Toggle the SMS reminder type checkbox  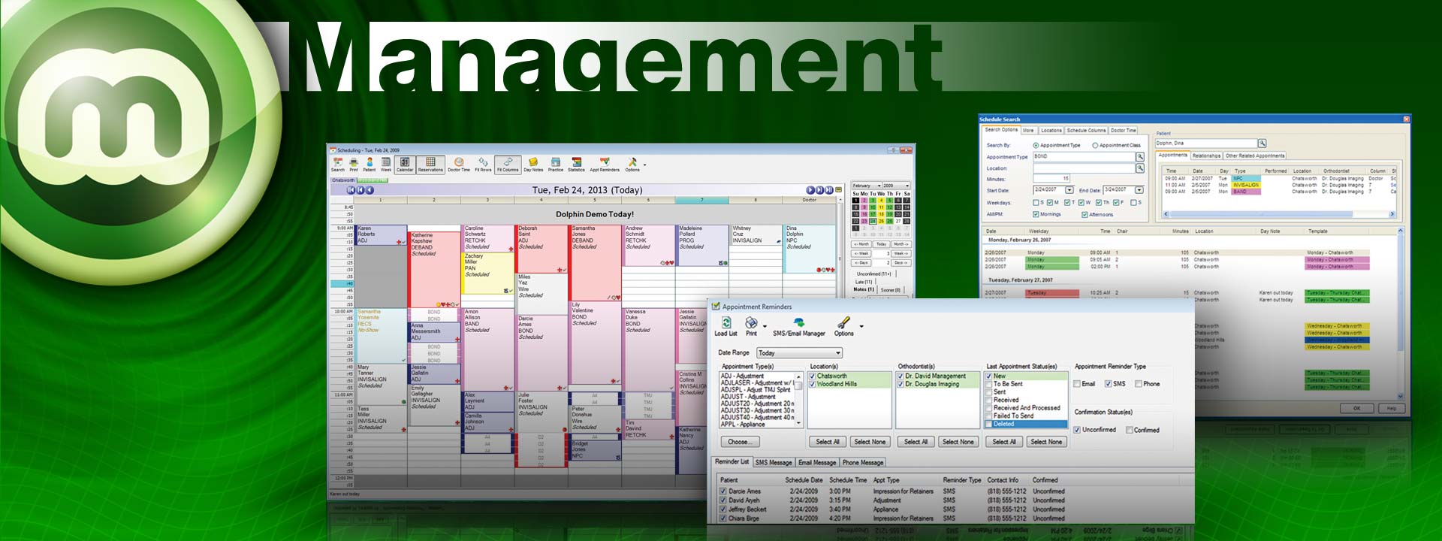pos(1109,384)
